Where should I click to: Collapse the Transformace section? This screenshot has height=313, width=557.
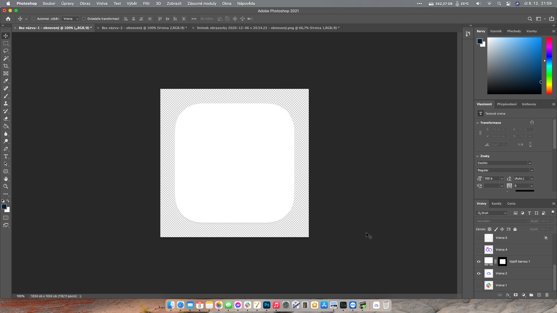tap(478, 123)
